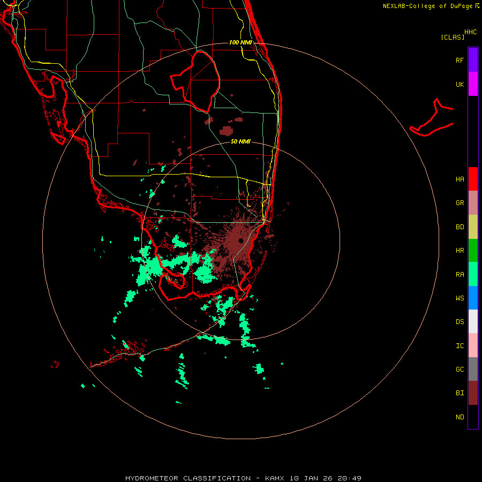
Task: Click the UK magenta legend swatch
Action: tap(473, 84)
